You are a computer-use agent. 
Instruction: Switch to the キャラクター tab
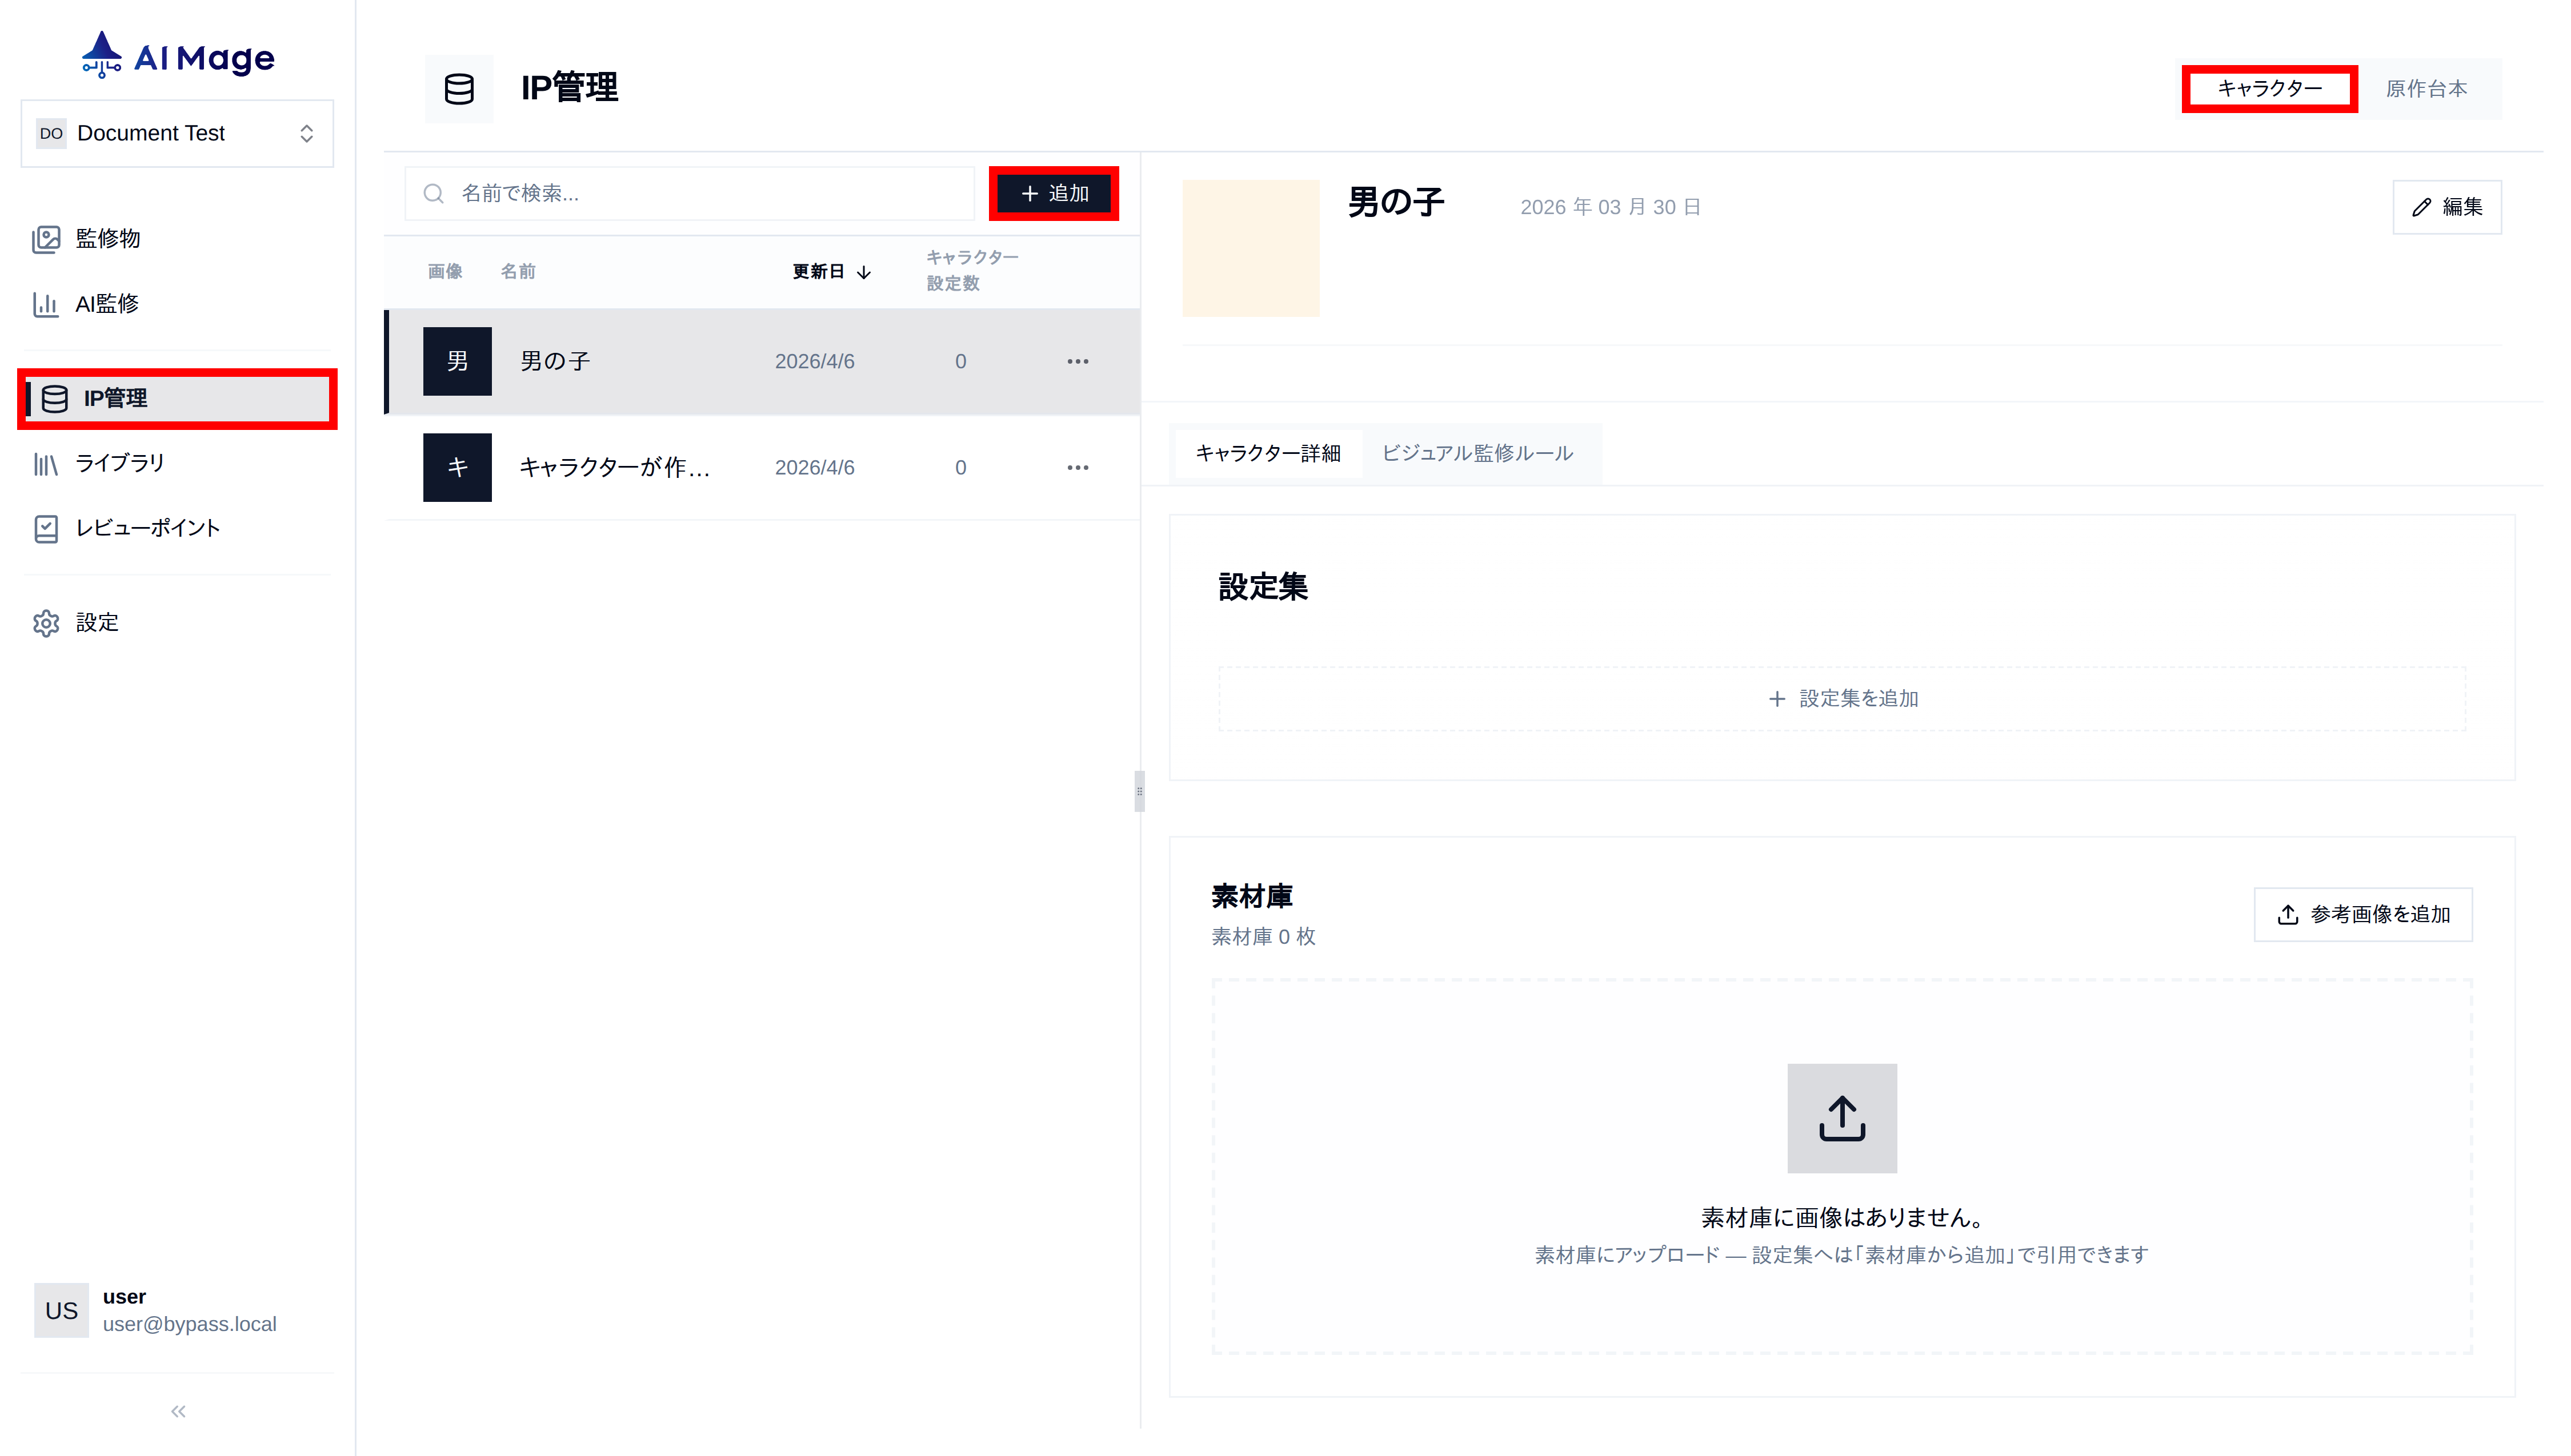coord(2270,89)
